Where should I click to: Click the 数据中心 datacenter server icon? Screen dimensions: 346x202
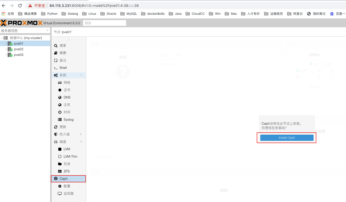pyautogui.click(x=6, y=38)
